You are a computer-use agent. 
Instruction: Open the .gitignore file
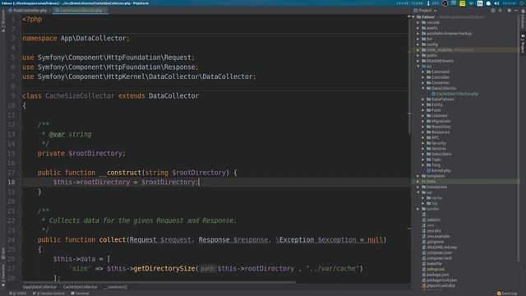(435, 242)
